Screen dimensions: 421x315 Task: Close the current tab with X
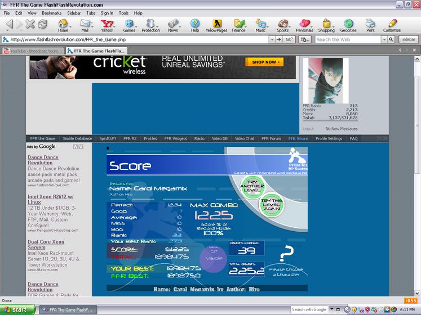click(x=414, y=50)
